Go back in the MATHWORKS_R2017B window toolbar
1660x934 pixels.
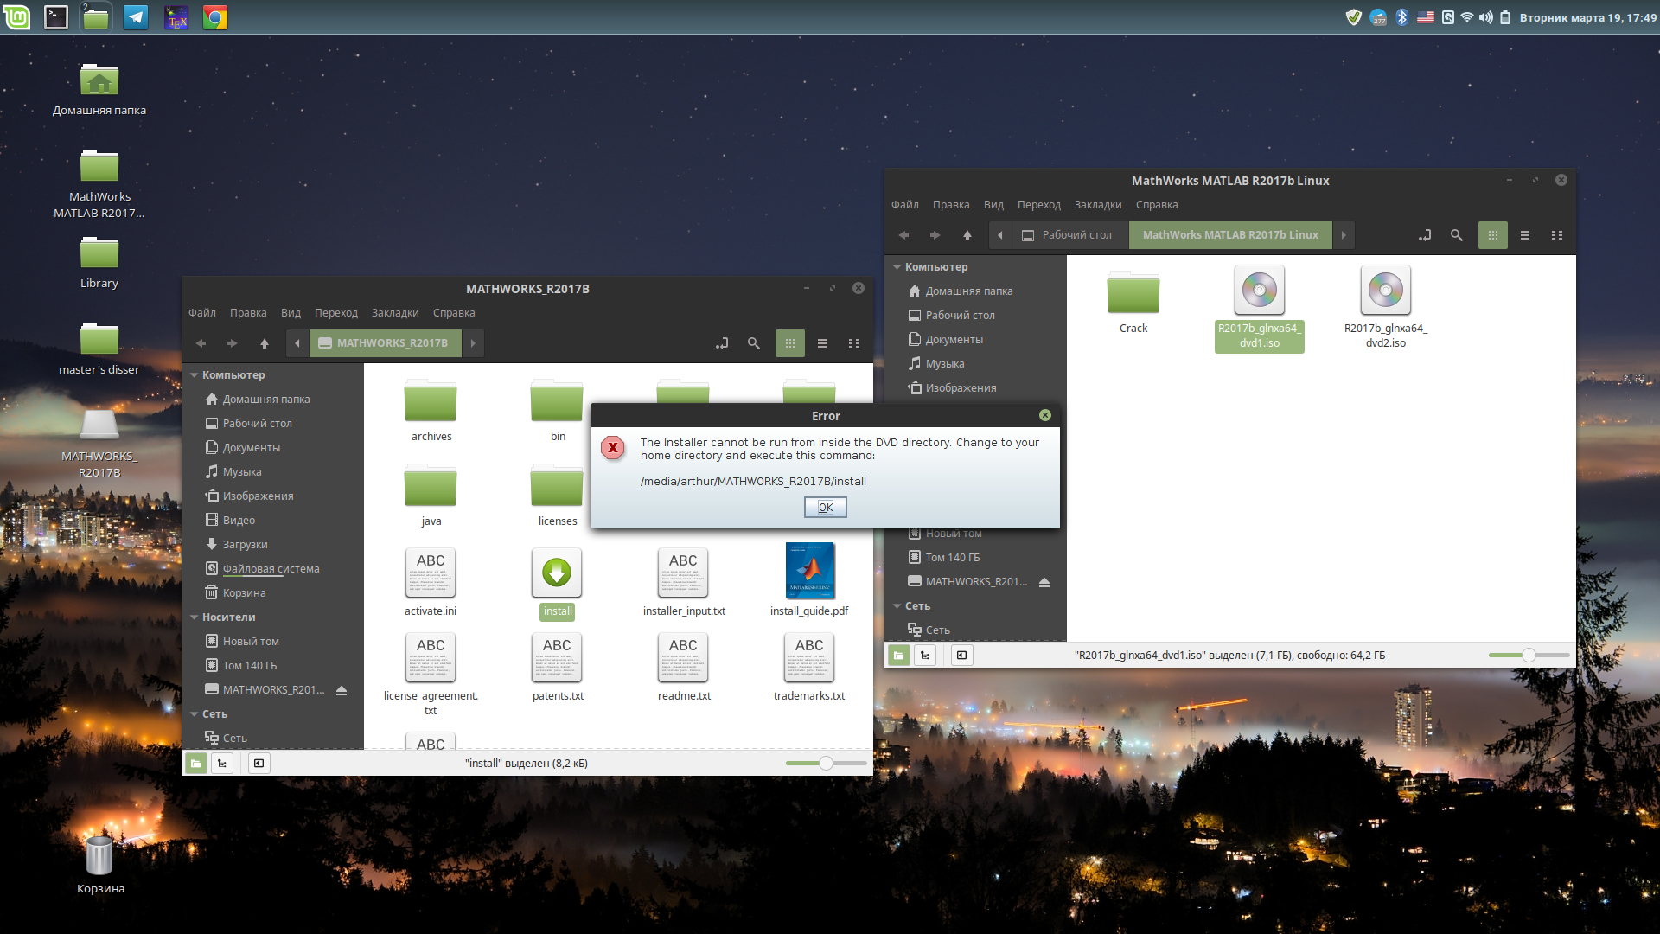(x=201, y=343)
